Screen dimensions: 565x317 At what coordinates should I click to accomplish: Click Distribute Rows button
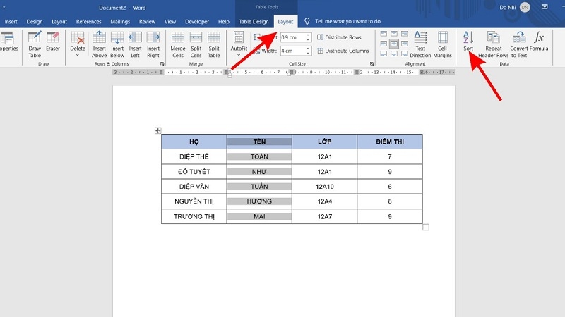[x=339, y=37]
